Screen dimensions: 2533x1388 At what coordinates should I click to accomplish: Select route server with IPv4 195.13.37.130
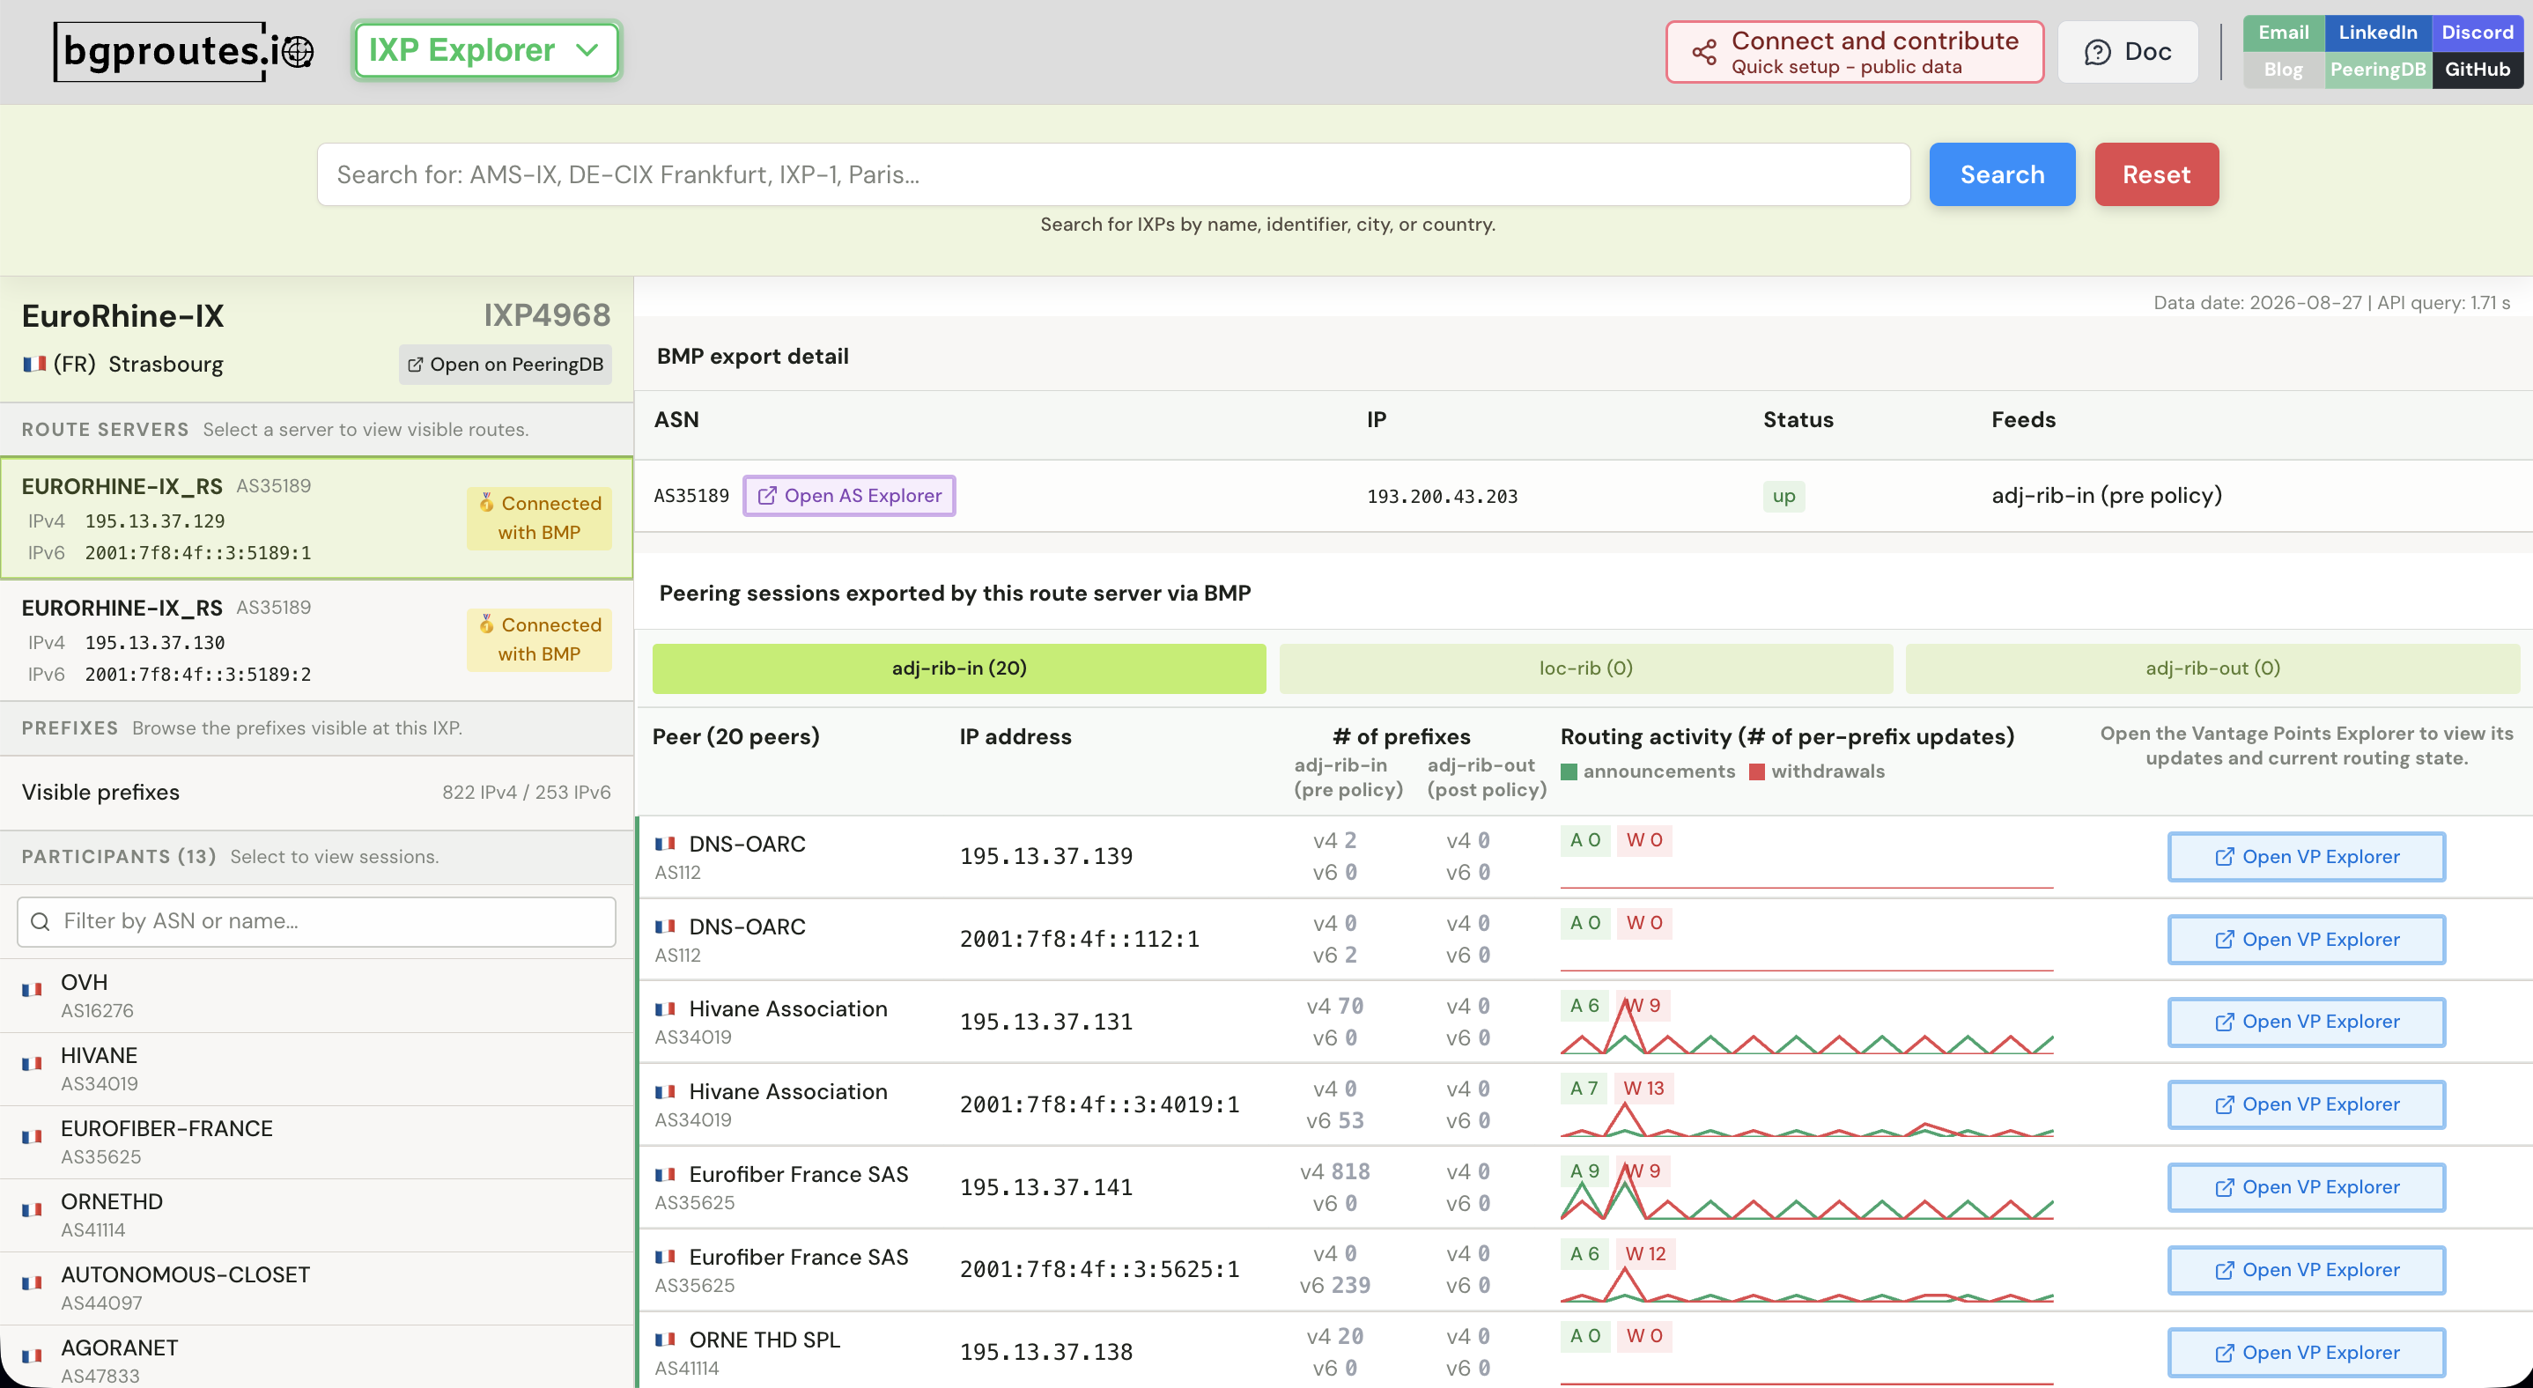pyautogui.click(x=317, y=640)
